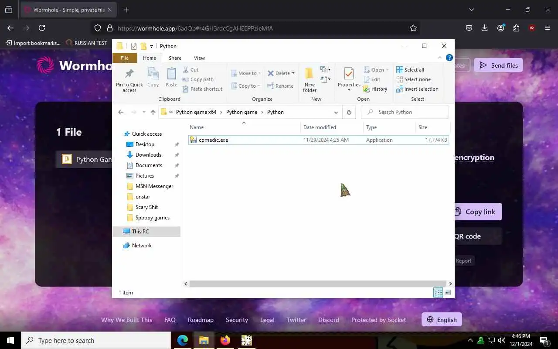Refresh the Explorer address bar location
The height and width of the screenshot is (349, 558).
click(349, 112)
